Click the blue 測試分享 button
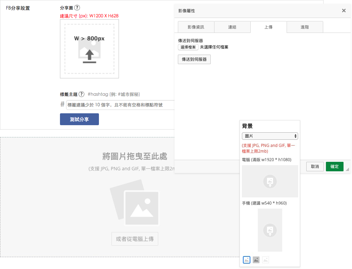The height and width of the screenshot is (269, 352). coord(80,119)
